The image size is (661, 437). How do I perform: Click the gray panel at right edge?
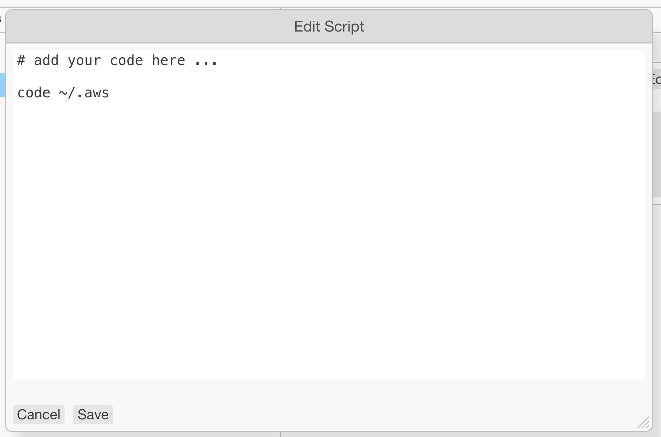tap(657, 154)
